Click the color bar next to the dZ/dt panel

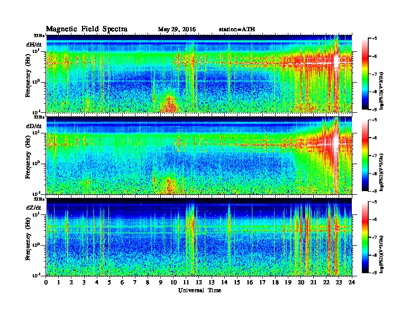pos(365,237)
